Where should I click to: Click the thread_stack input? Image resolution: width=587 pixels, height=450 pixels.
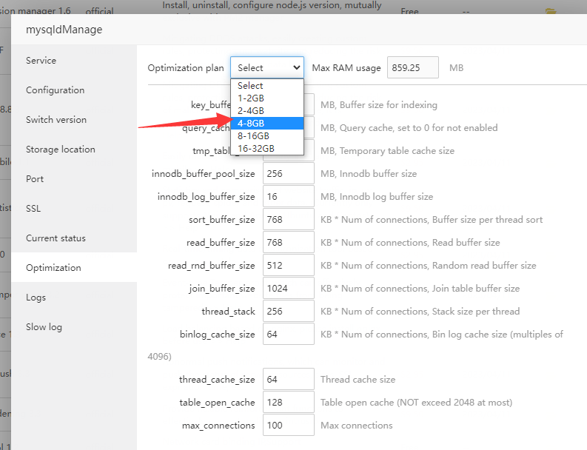(x=288, y=311)
